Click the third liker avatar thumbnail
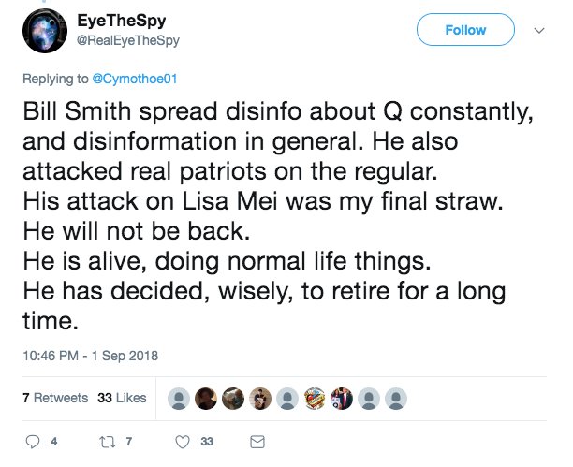Screen dimensions: 573x467 pos(232,398)
